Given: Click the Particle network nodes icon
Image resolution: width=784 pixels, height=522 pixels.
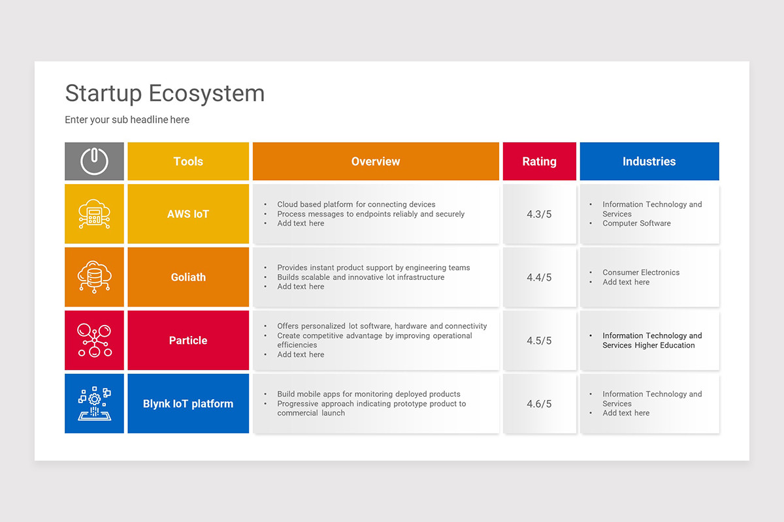Looking at the screenshot, I should 94,341.
